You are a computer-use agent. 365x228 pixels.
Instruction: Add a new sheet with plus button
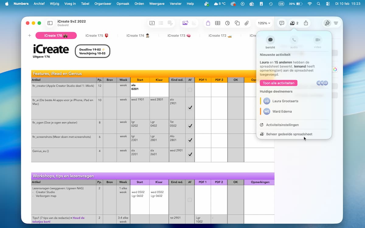click(x=30, y=36)
